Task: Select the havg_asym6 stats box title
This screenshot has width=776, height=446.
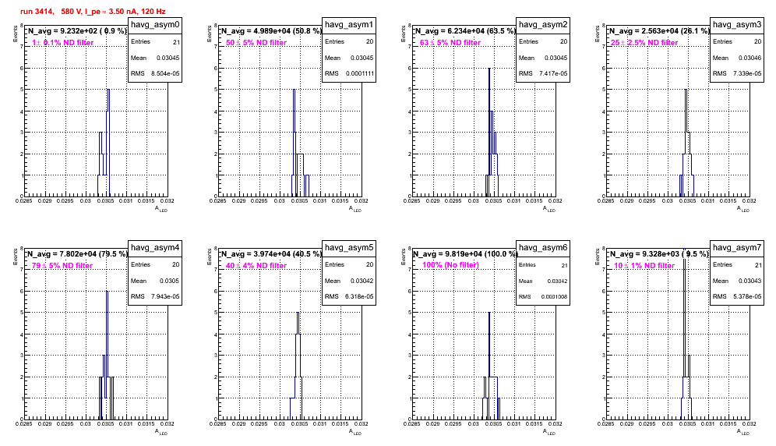Action: [543, 248]
